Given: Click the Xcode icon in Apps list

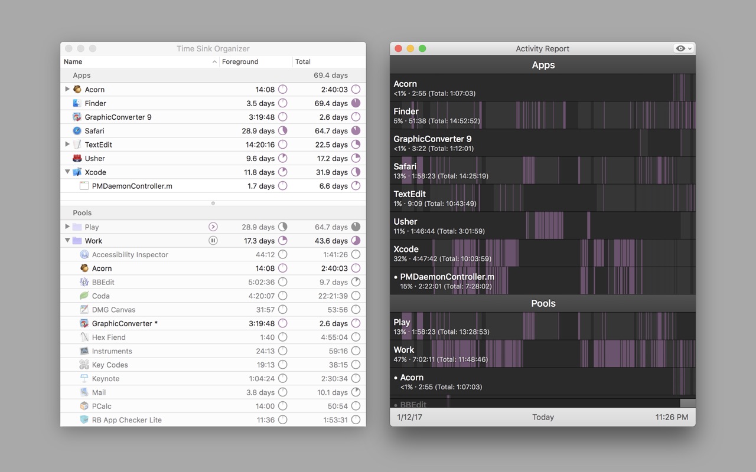Looking at the screenshot, I should tap(77, 172).
